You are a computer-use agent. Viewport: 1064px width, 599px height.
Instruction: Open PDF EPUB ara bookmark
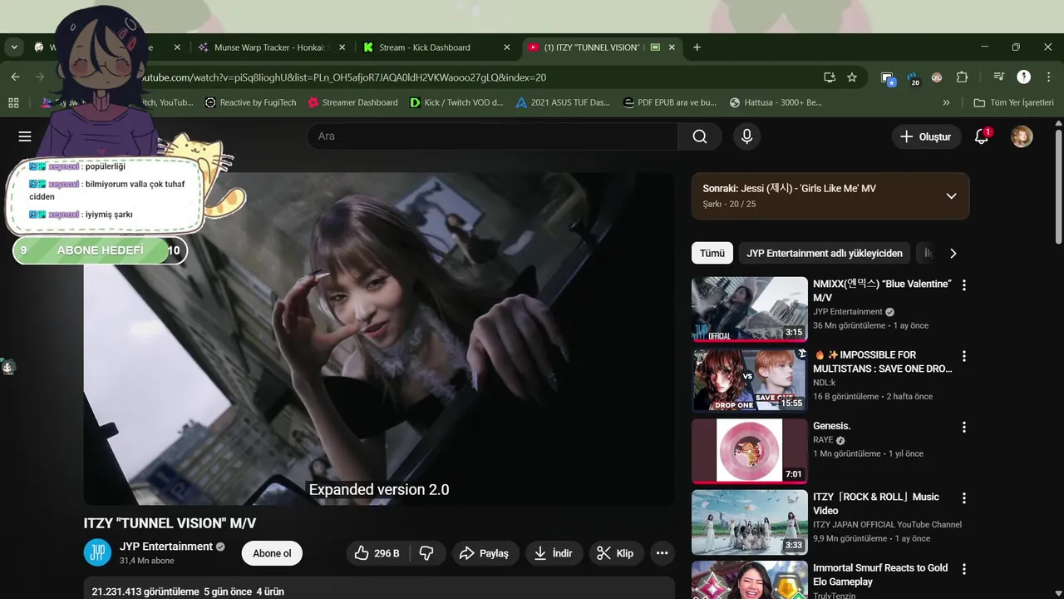click(x=669, y=102)
